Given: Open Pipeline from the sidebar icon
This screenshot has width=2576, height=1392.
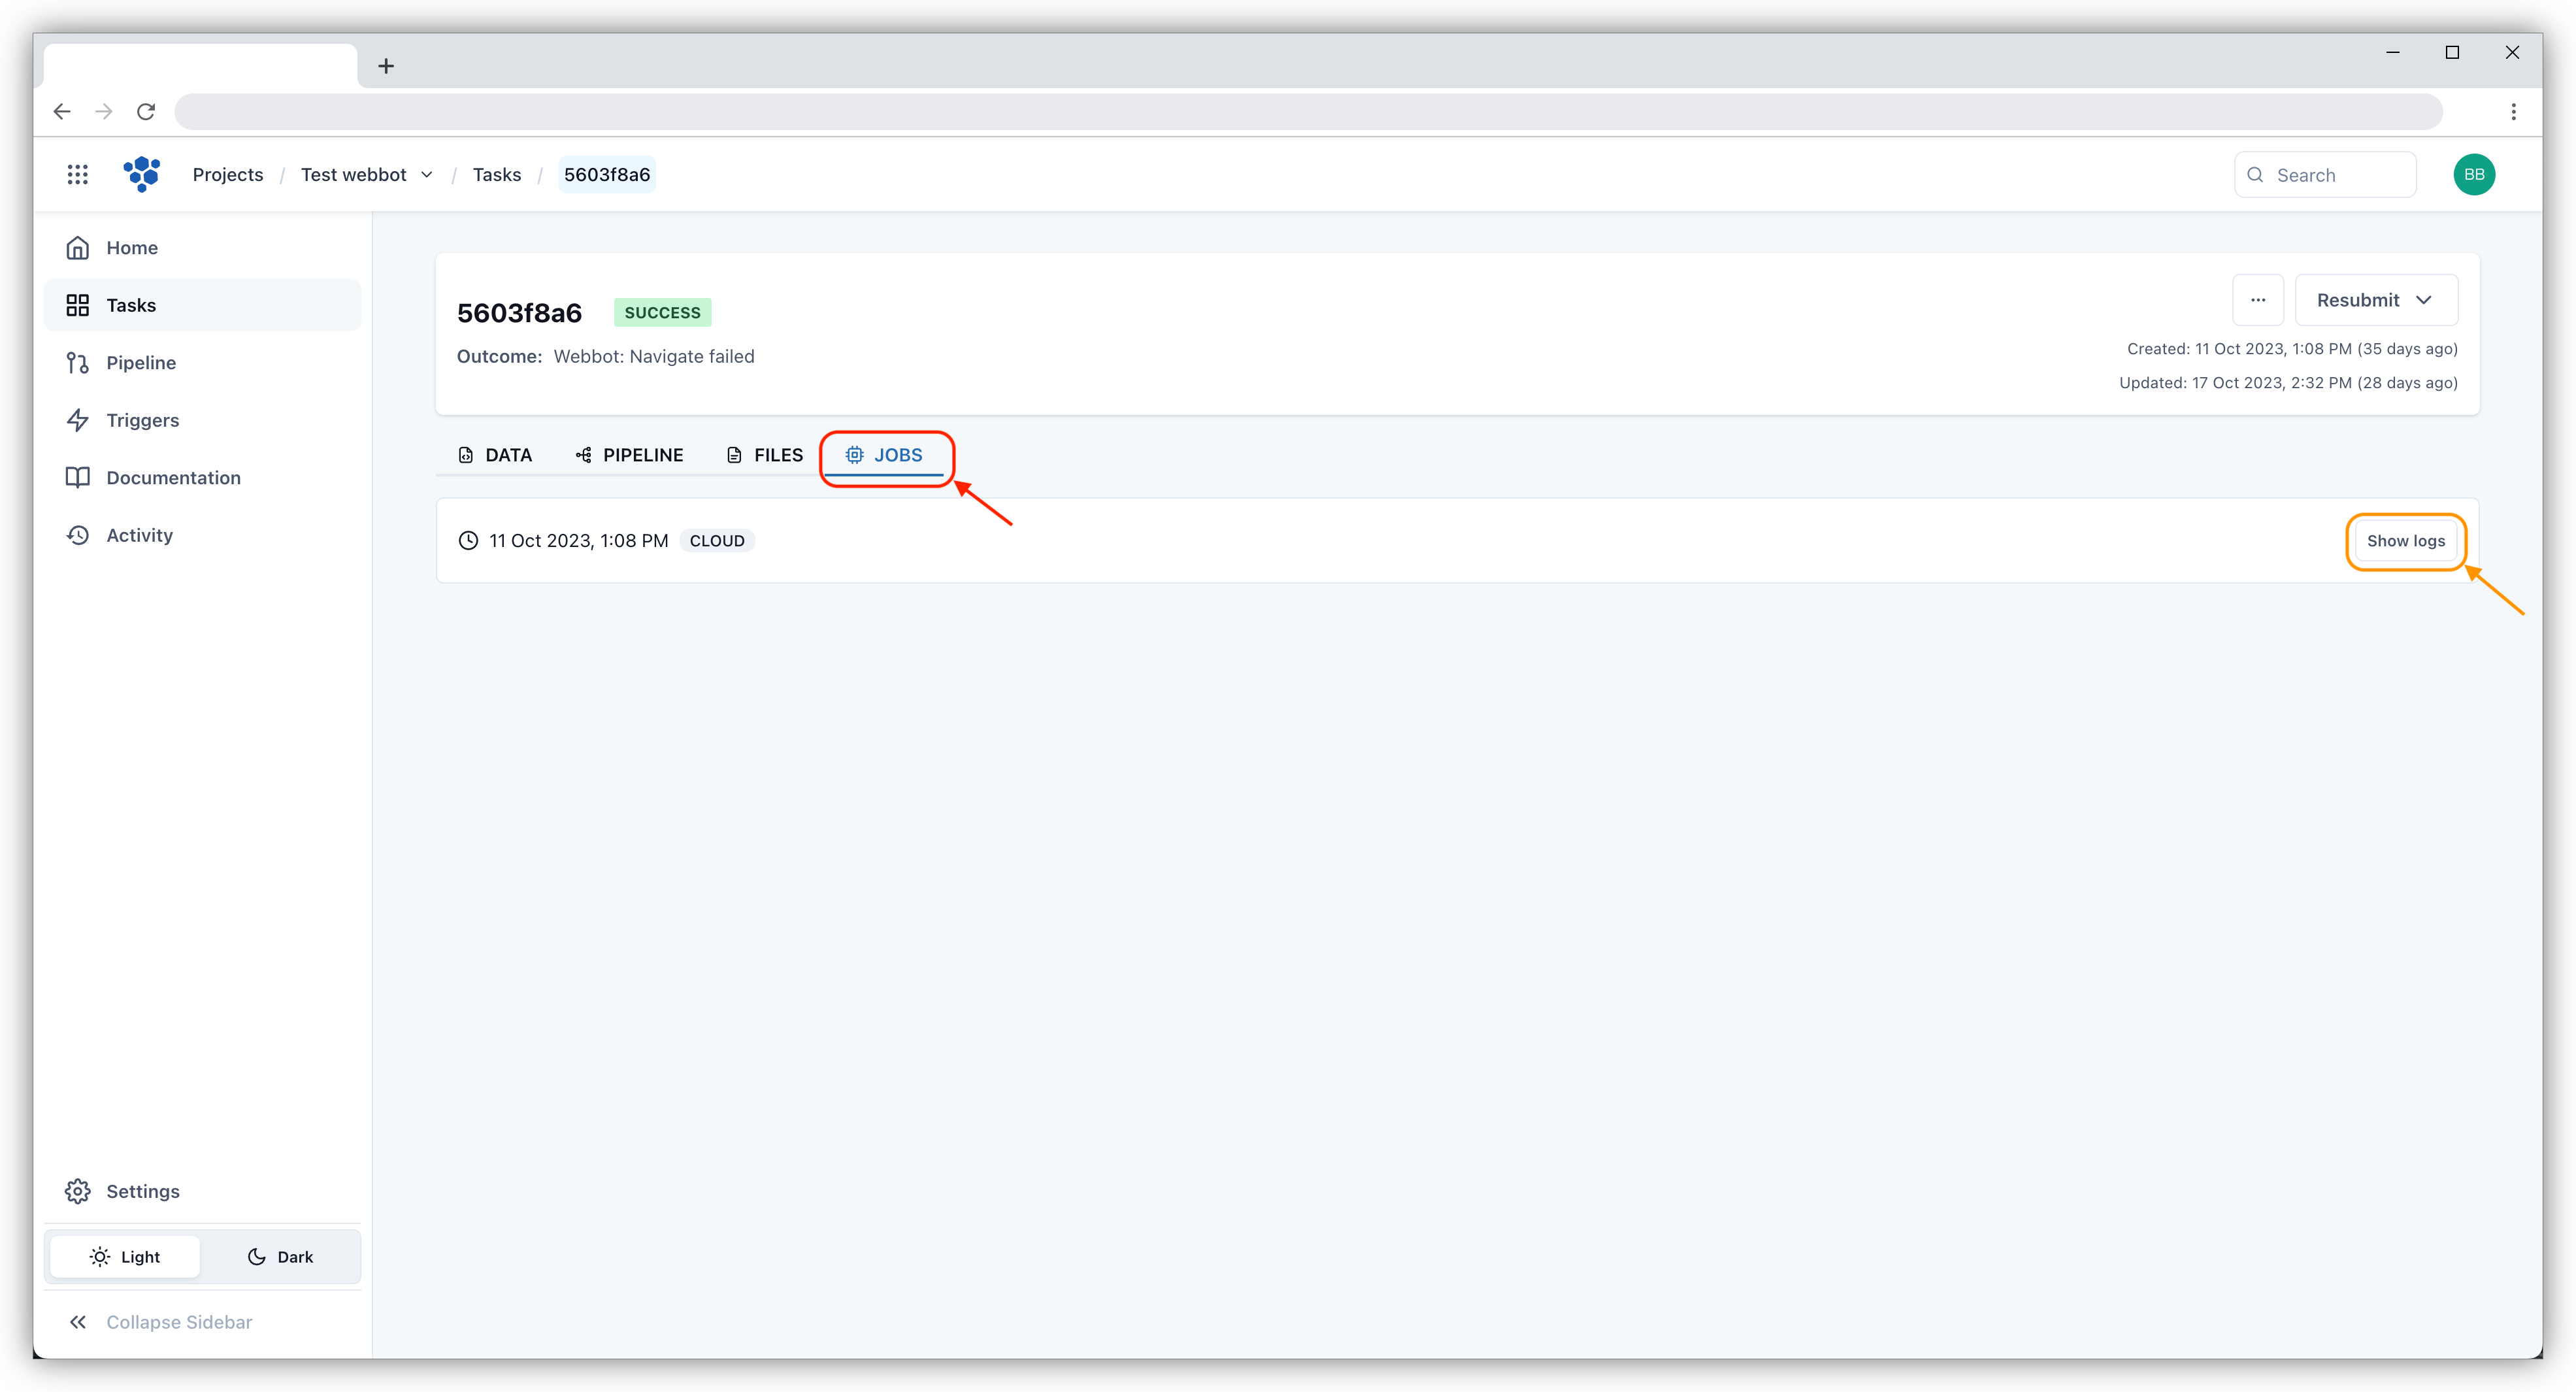Looking at the screenshot, I should [78, 362].
